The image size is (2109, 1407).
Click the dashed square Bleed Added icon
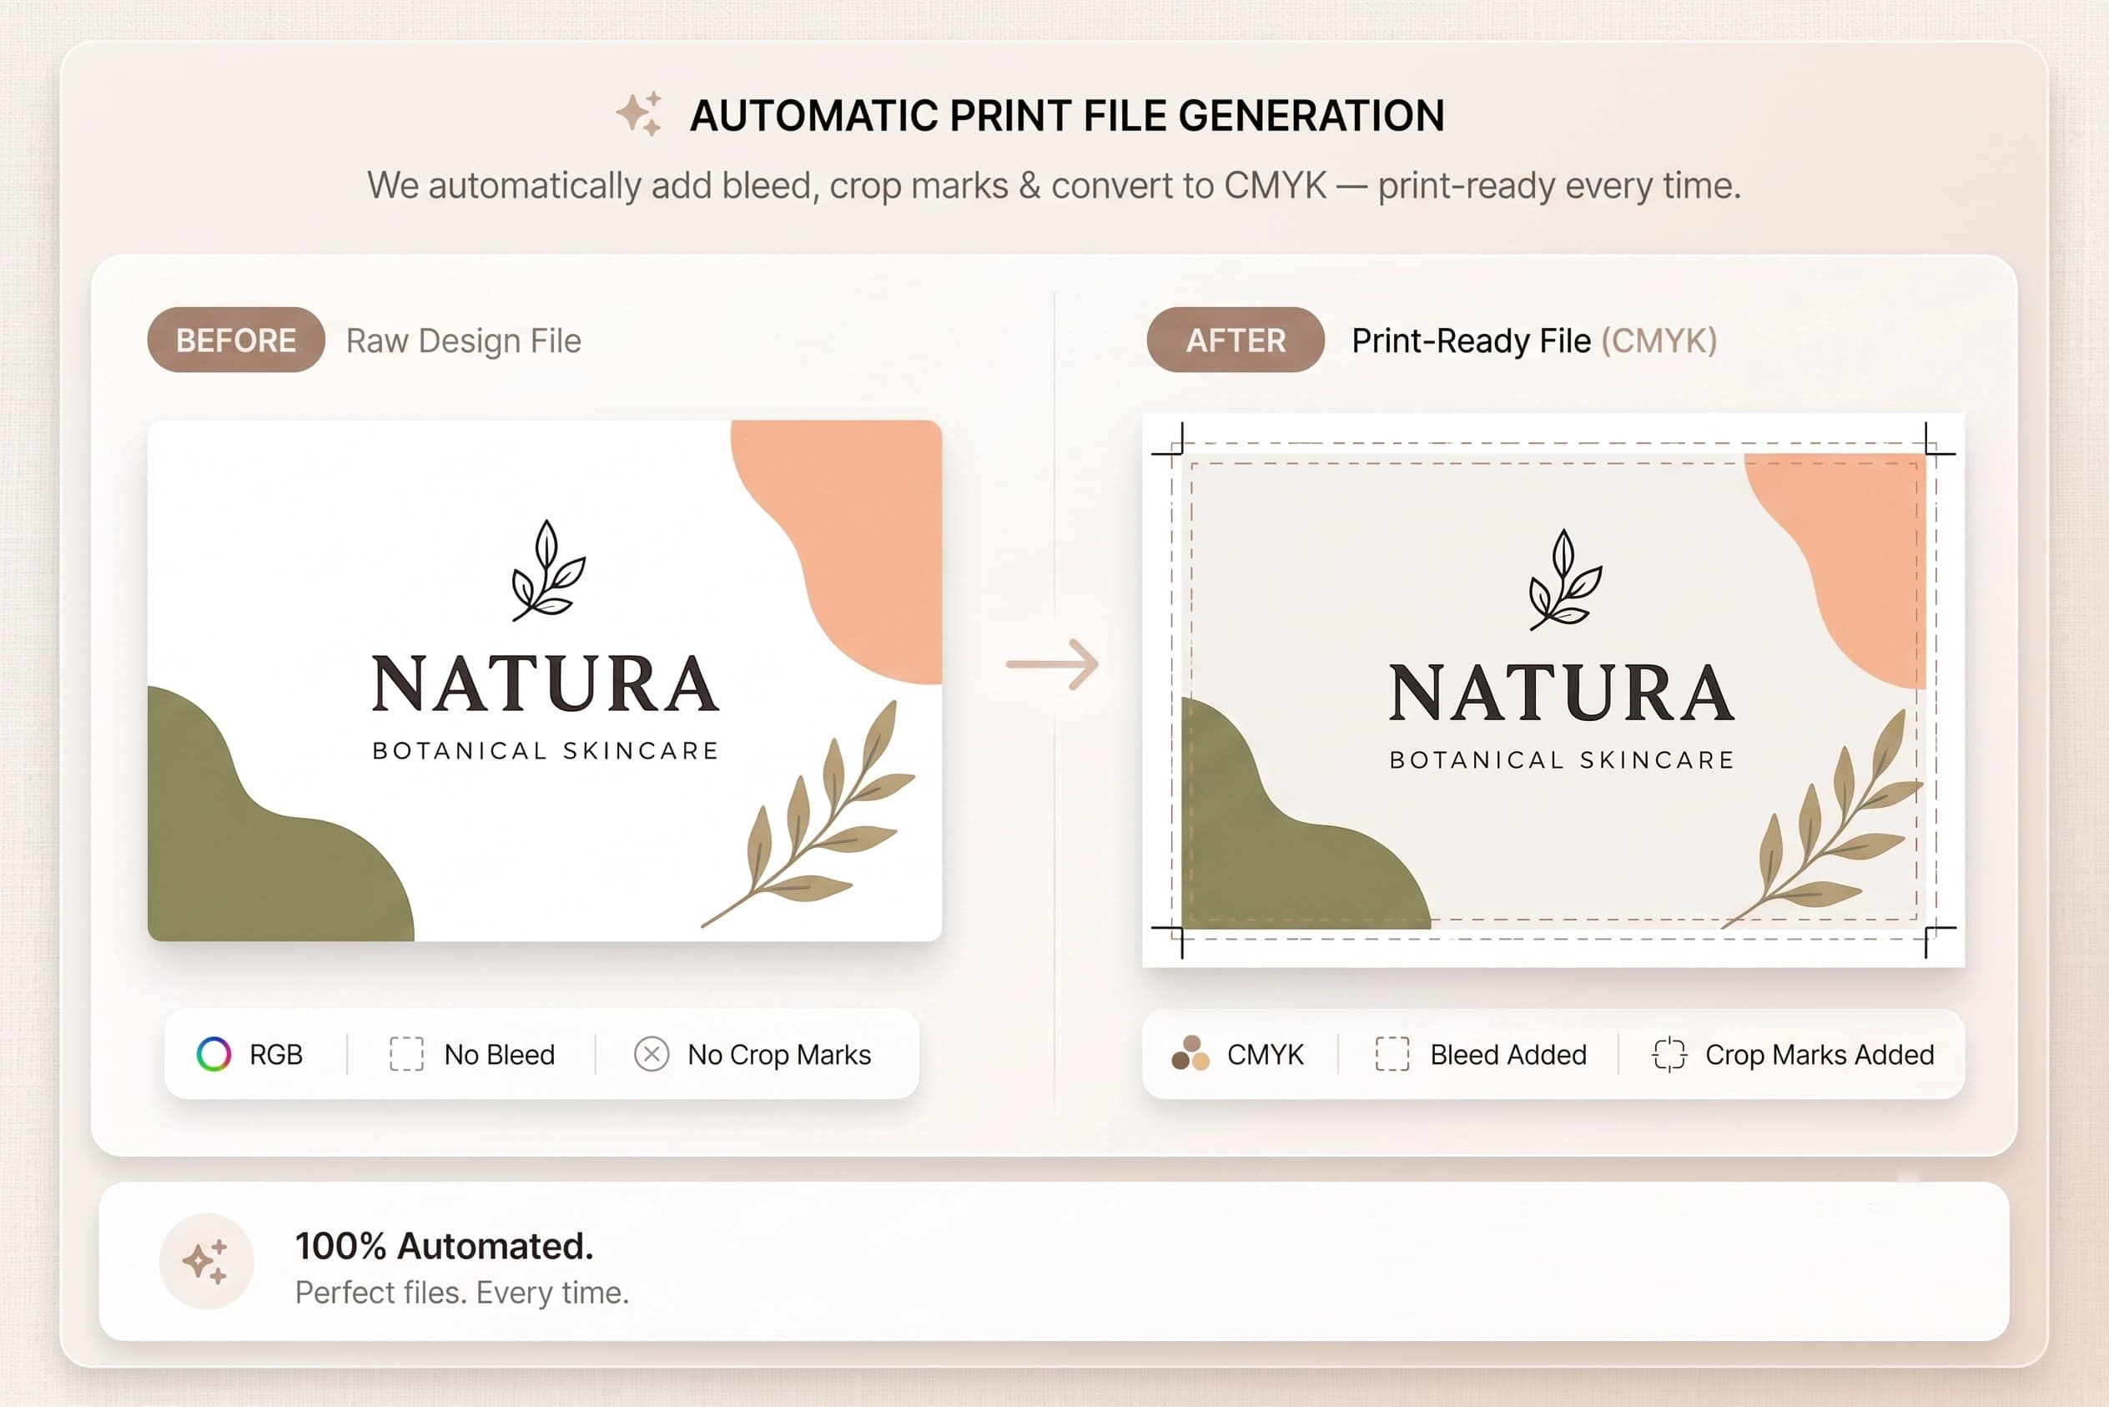pos(1392,1053)
